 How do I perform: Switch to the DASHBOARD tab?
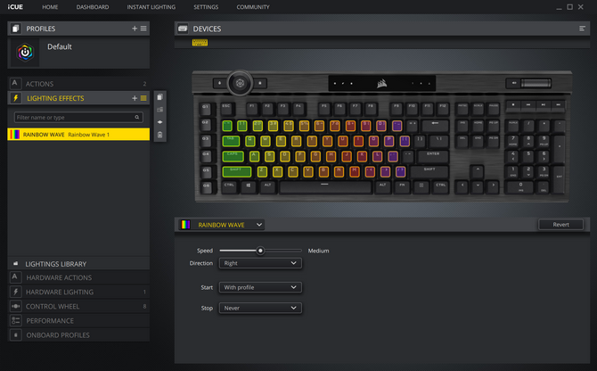click(93, 7)
